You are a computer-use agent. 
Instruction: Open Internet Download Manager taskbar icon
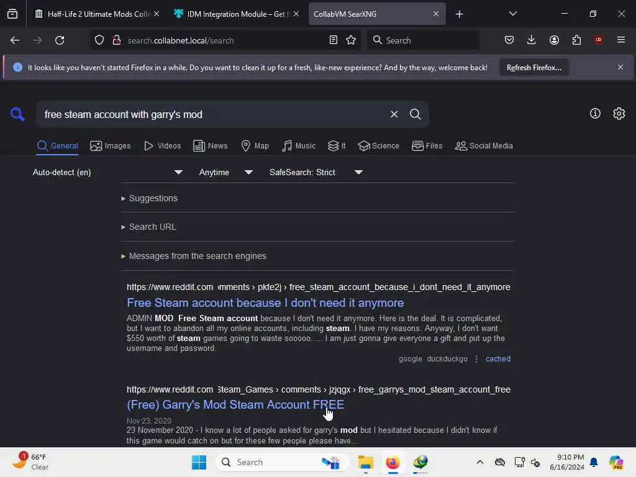(420, 462)
